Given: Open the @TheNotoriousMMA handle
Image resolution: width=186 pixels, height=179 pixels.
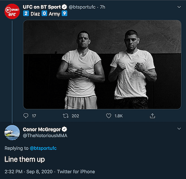Looking at the screenshot, I should (45, 135).
